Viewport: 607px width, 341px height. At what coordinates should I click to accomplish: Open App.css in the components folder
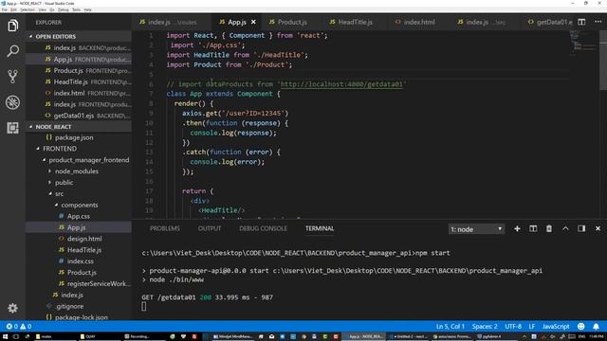[79, 216]
